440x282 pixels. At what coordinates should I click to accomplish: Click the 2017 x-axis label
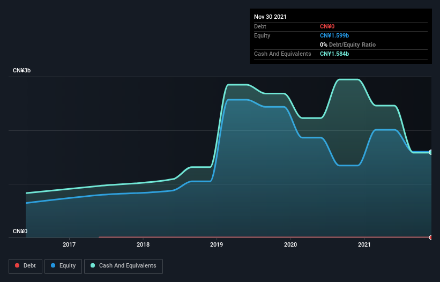pyautogui.click(x=69, y=244)
